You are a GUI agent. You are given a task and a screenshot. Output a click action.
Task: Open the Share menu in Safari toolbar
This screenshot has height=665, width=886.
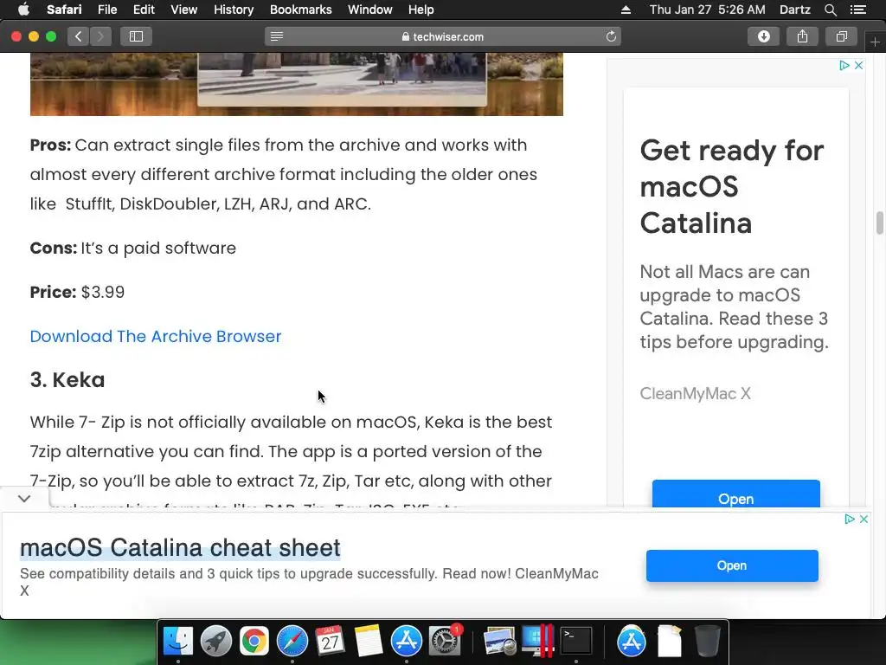802,36
